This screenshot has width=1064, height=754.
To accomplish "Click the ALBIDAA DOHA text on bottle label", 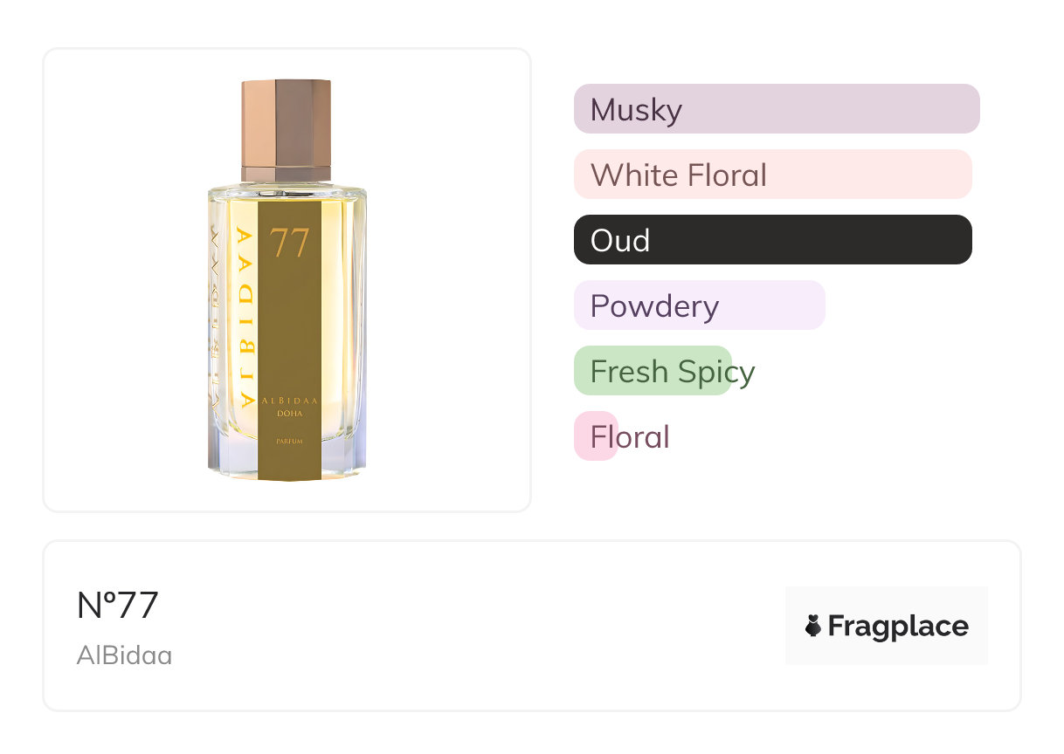I will pos(290,406).
